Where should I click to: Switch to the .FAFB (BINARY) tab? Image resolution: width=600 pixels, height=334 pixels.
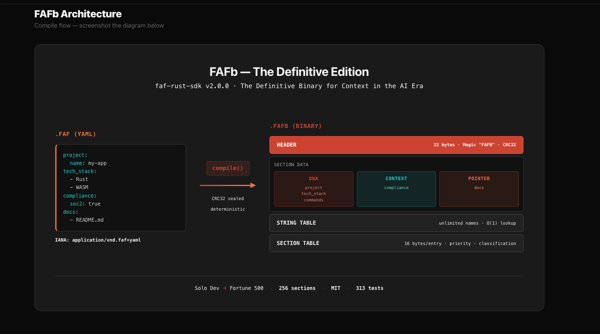click(x=295, y=125)
